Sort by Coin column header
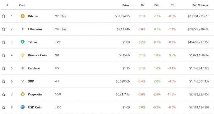The image size is (214, 114). [x=22, y=5]
